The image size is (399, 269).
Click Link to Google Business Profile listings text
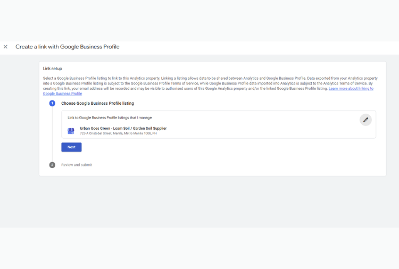pos(110,117)
